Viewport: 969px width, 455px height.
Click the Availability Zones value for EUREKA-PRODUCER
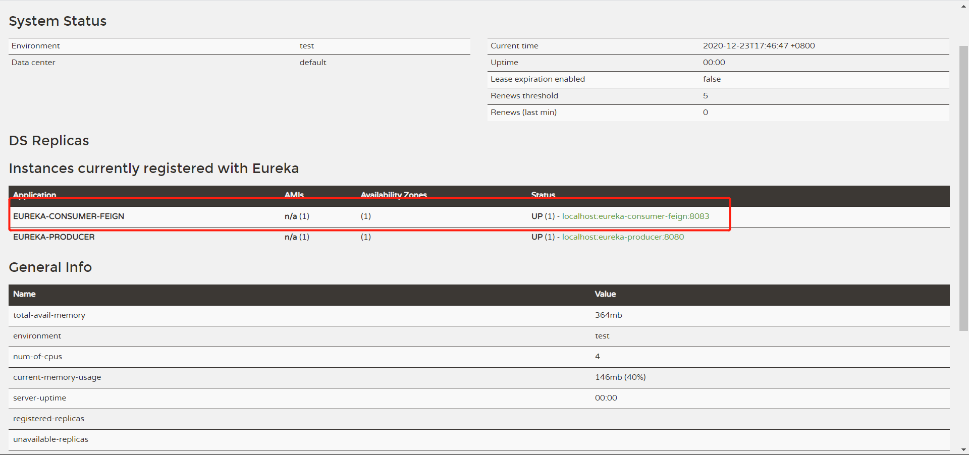click(x=366, y=237)
